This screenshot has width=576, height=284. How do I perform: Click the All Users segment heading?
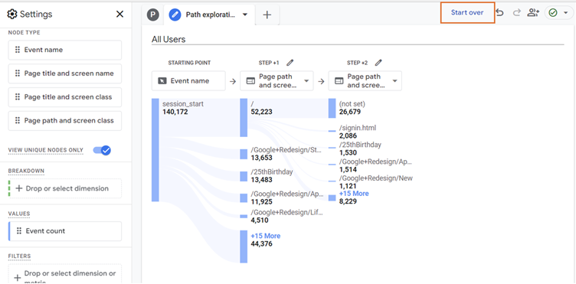point(169,39)
